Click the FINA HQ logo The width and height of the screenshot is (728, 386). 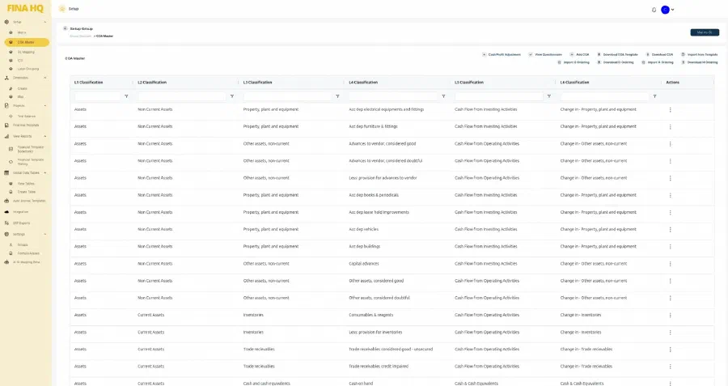pos(25,8)
